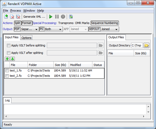Screen dimensions: 156x129
Task: Toggle OMR Marks special processing
Action: [x=82, y=23]
